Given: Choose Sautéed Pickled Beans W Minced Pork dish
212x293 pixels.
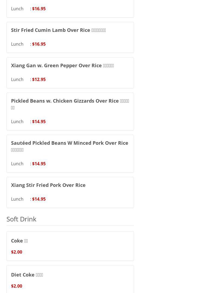Looking at the screenshot, I should [x=69, y=143].
